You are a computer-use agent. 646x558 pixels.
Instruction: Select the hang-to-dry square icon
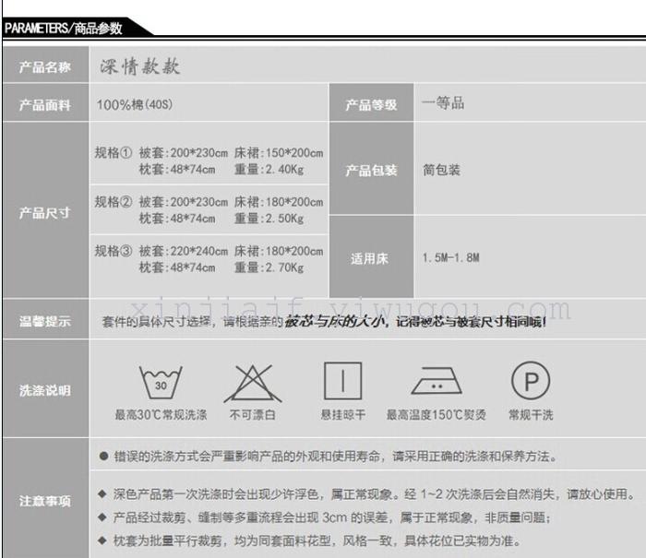pyautogui.click(x=342, y=380)
